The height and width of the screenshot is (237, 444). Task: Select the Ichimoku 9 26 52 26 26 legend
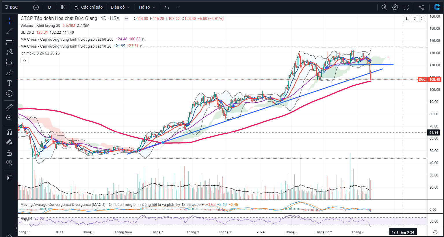pos(40,53)
